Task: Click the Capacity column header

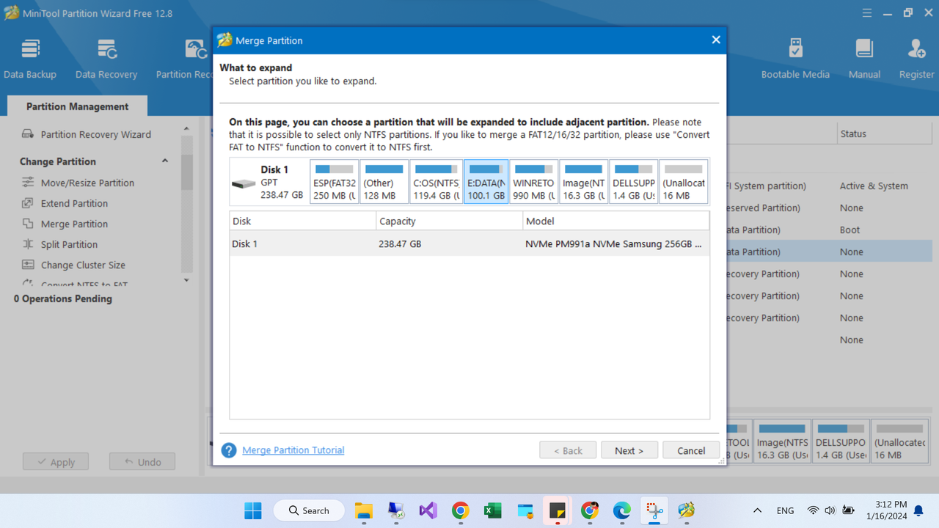Action: 449,221
